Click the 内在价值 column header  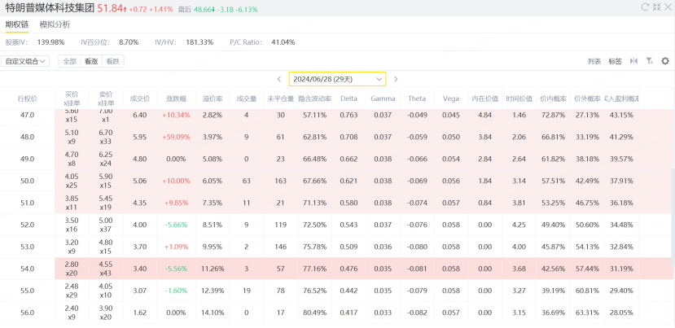[484, 98]
